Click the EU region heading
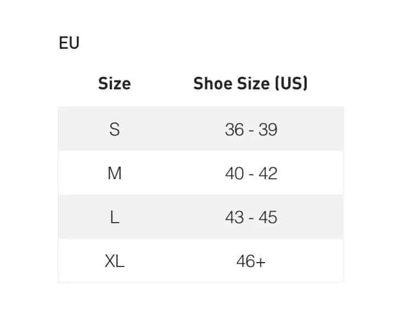The image size is (401, 318). coord(69,43)
